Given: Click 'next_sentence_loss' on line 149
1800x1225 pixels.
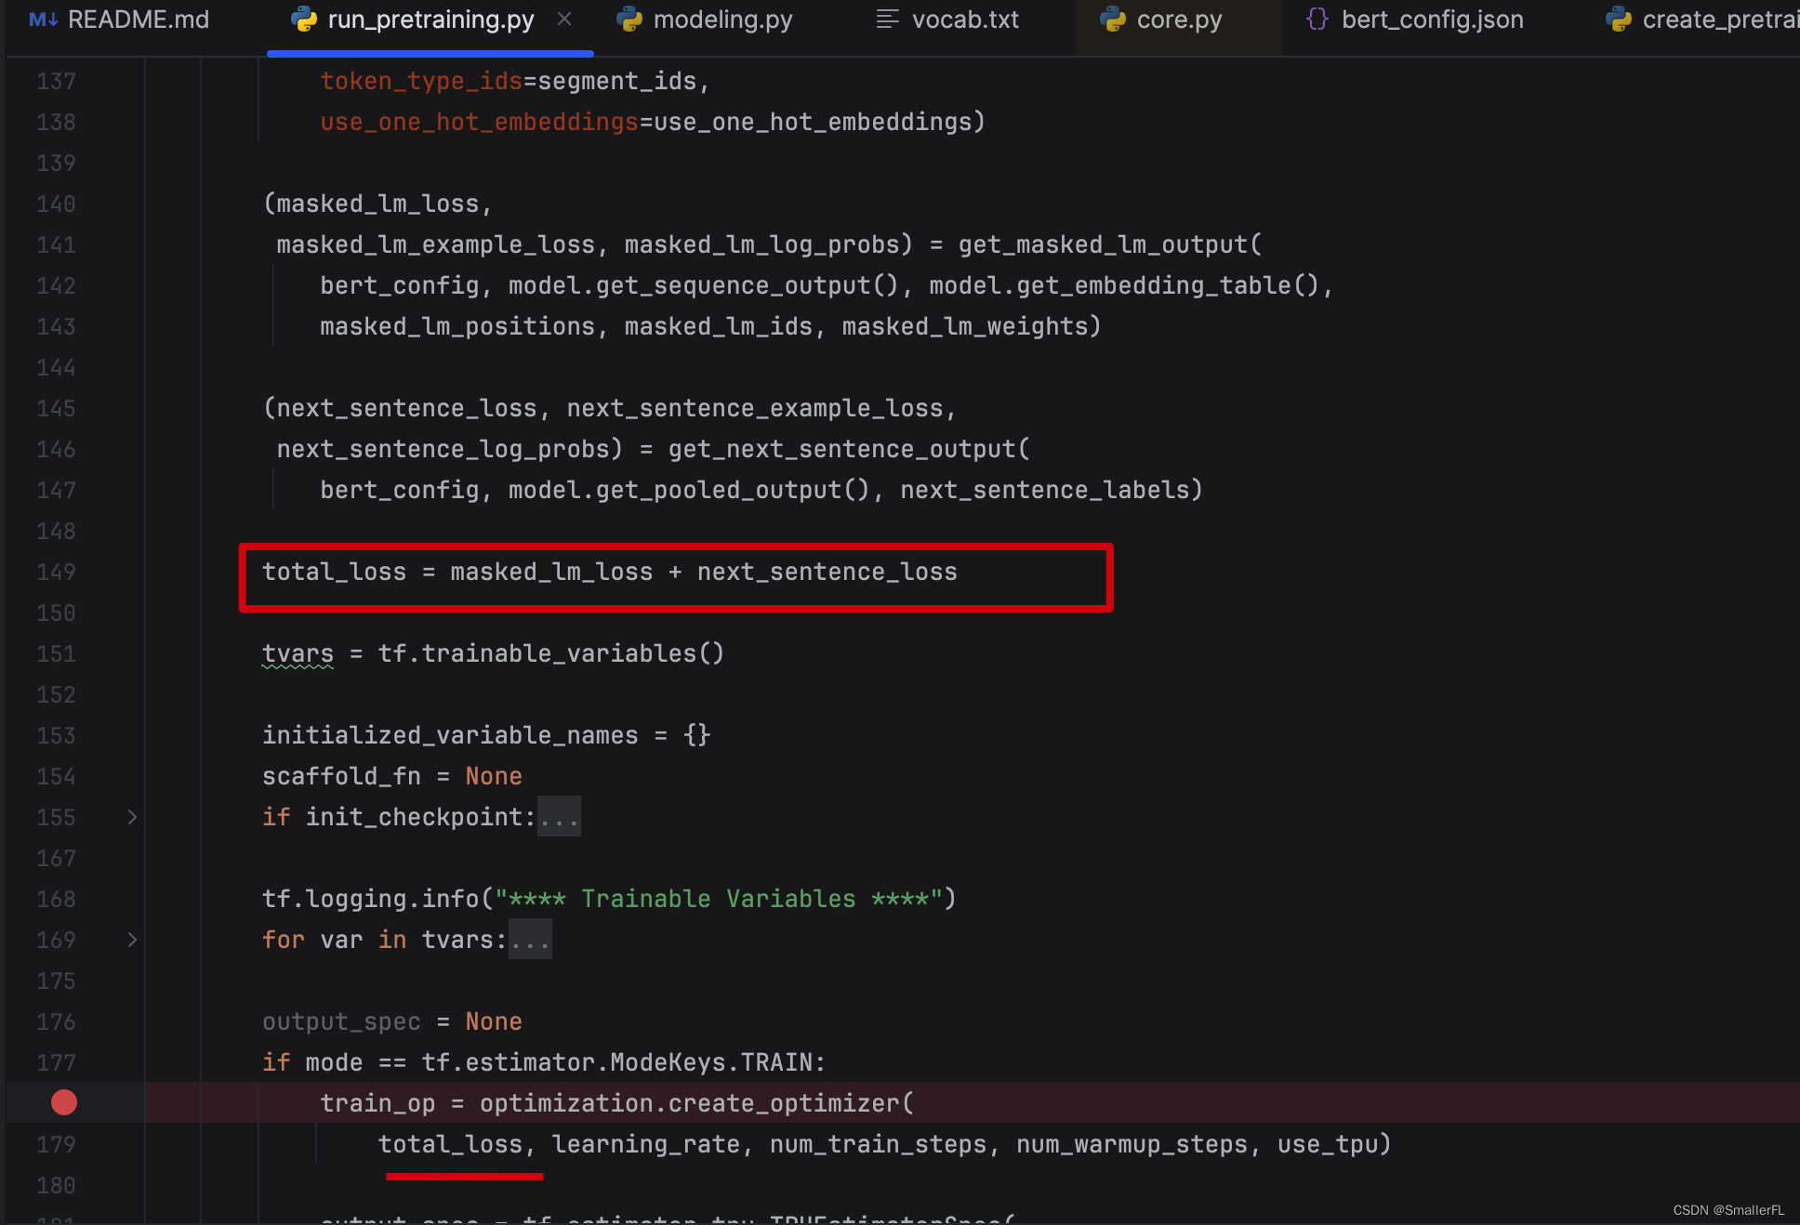Looking at the screenshot, I should coord(827,572).
